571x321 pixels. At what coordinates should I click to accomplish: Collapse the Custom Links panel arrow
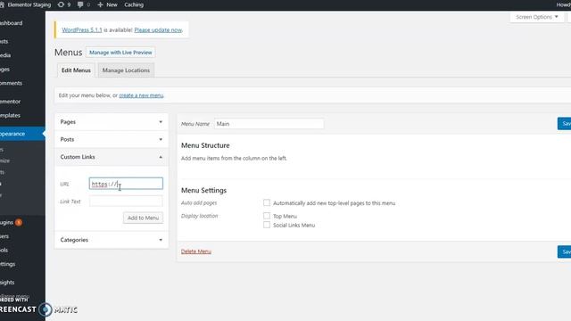click(161, 157)
